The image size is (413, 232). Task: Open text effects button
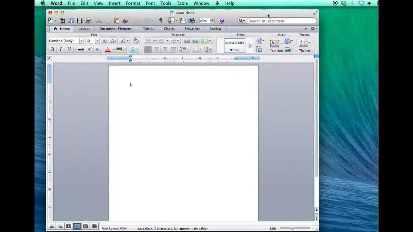(x=134, y=49)
